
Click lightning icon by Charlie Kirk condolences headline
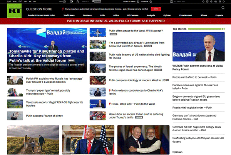coord(110,90)
